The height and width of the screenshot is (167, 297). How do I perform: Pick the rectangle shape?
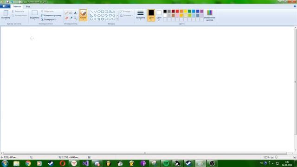click(103, 12)
